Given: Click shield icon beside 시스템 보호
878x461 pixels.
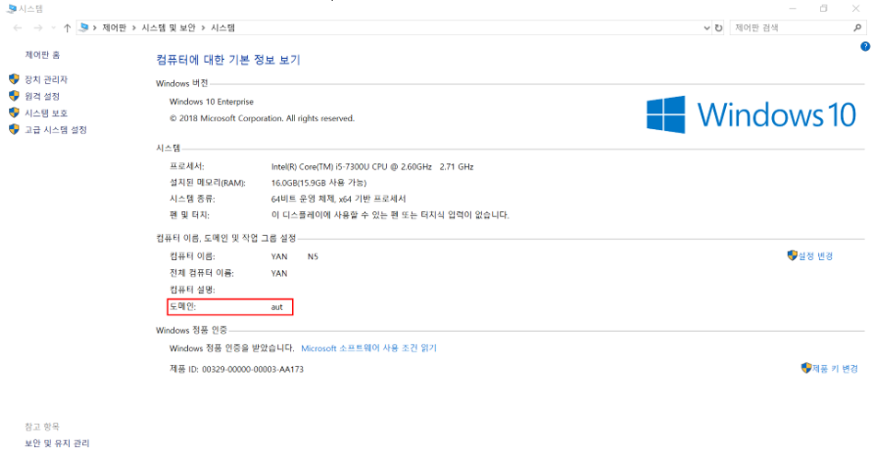Looking at the screenshot, I should tap(15, 112).
